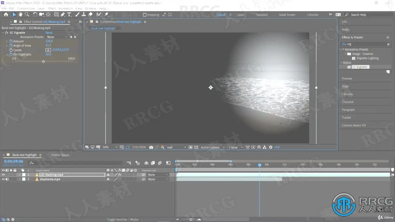
Task: Enable the Snapping checkbox
Action: [x=144, y=15]
